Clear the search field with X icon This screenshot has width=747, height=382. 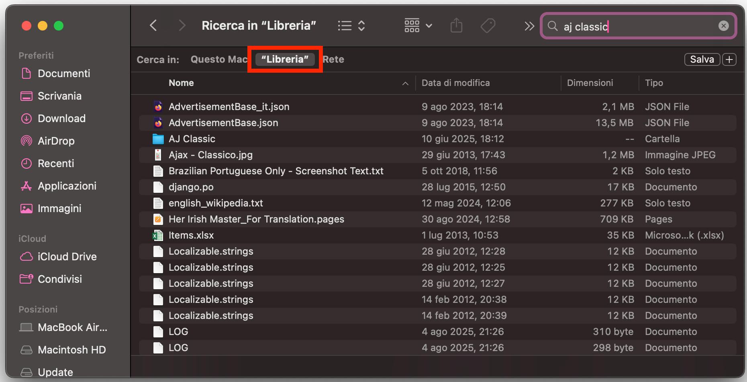click(x=723, y=26)
